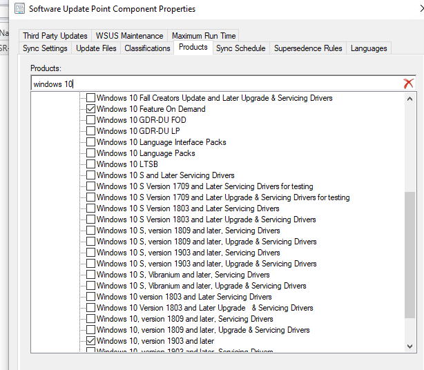Open the Languages tab

click(x=369, y=48)
